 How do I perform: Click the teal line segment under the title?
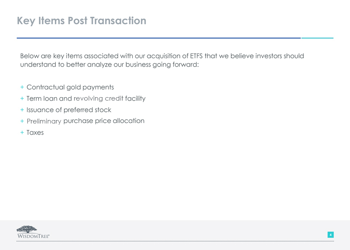click(x=317, y=38)
